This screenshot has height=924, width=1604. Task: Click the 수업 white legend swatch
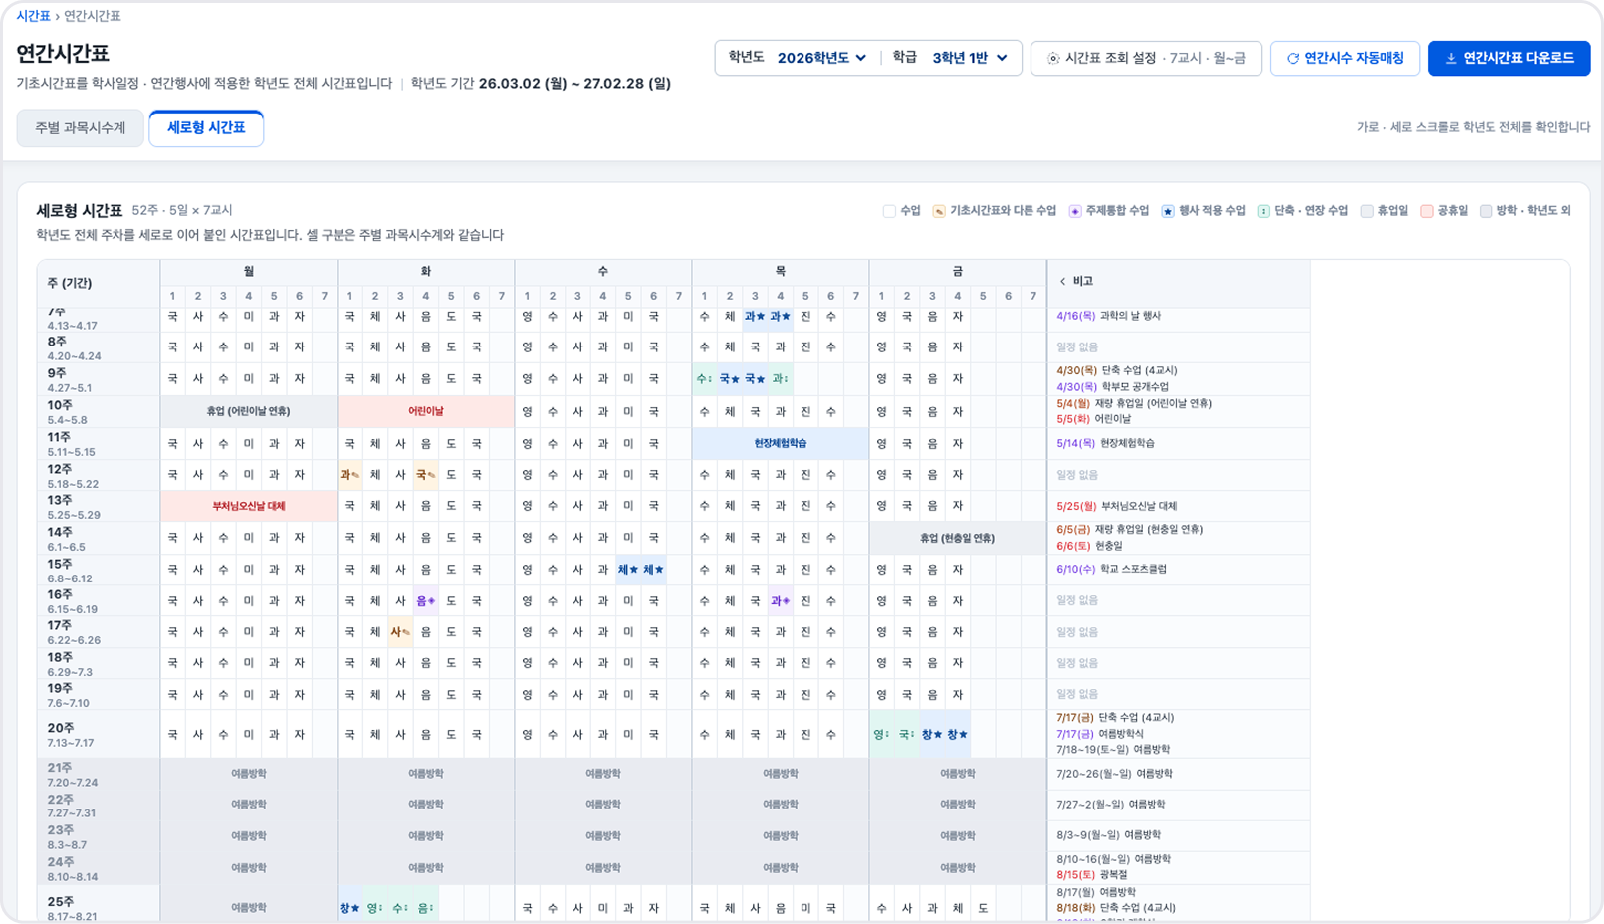click(x=889, y=211)
